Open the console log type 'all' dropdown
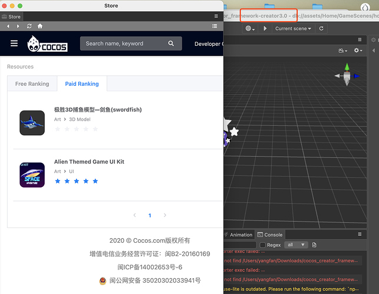Screen dimensions: 379x294 coord(296,245)
